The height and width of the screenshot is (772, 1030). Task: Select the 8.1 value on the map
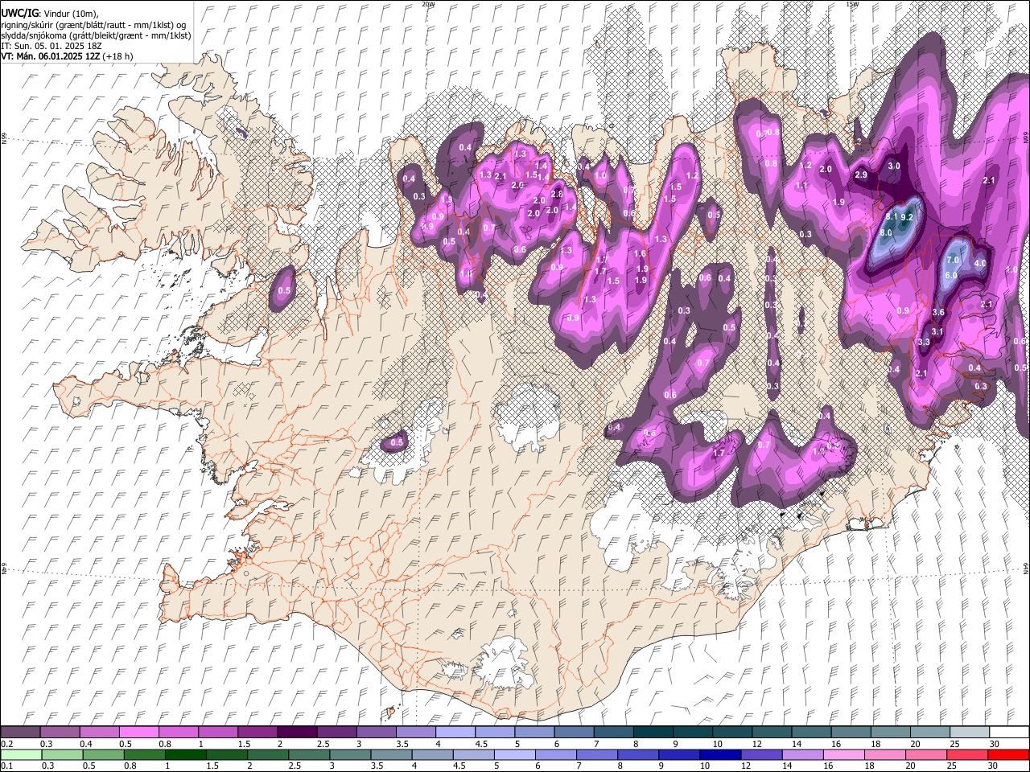tap(891, 216)
